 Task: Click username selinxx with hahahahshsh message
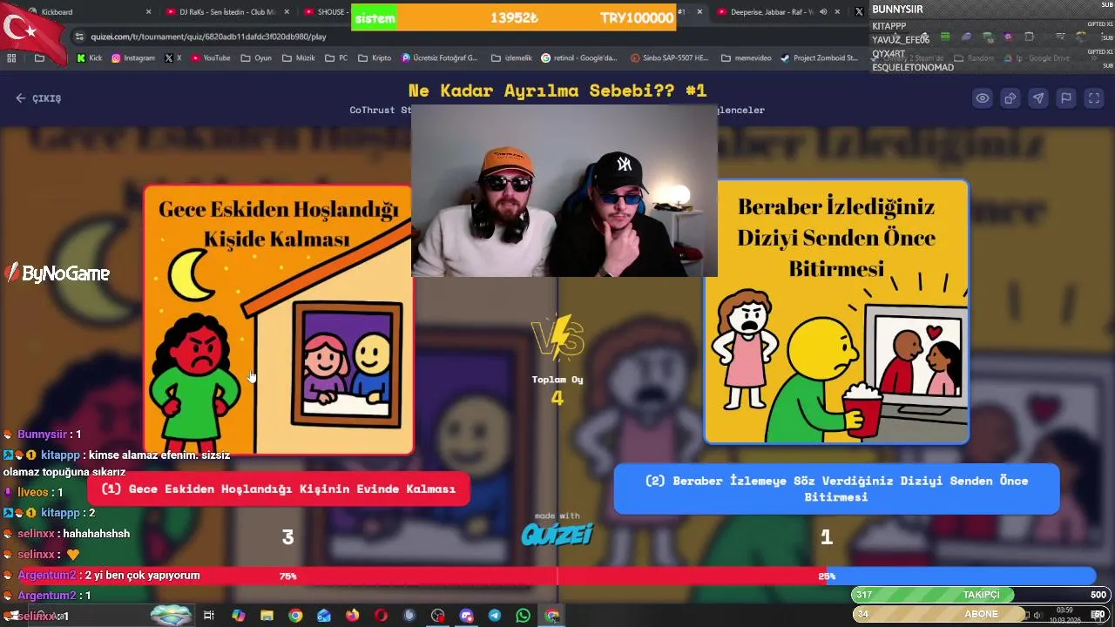coord(37,534)
